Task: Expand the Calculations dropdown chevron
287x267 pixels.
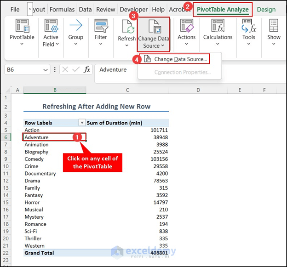Action: pyautogui.click(x=218, y=44)
